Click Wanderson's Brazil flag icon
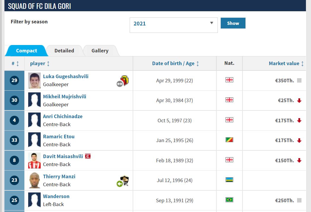This screenshot has width=311, height=212. 229,200
